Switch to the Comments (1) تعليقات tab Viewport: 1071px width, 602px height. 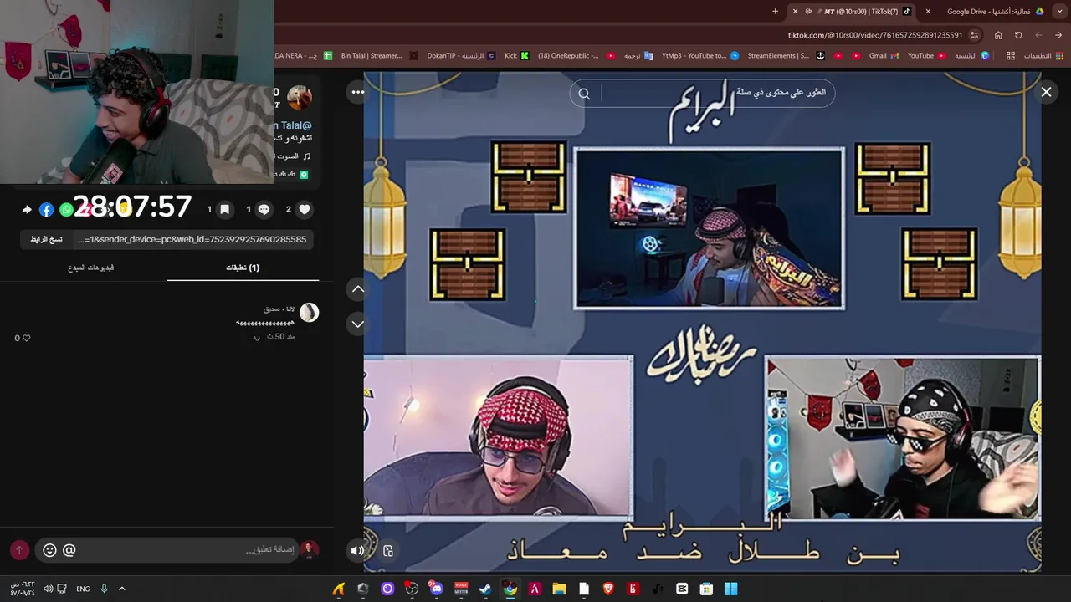pyautogui.click(x=243, y=268)
